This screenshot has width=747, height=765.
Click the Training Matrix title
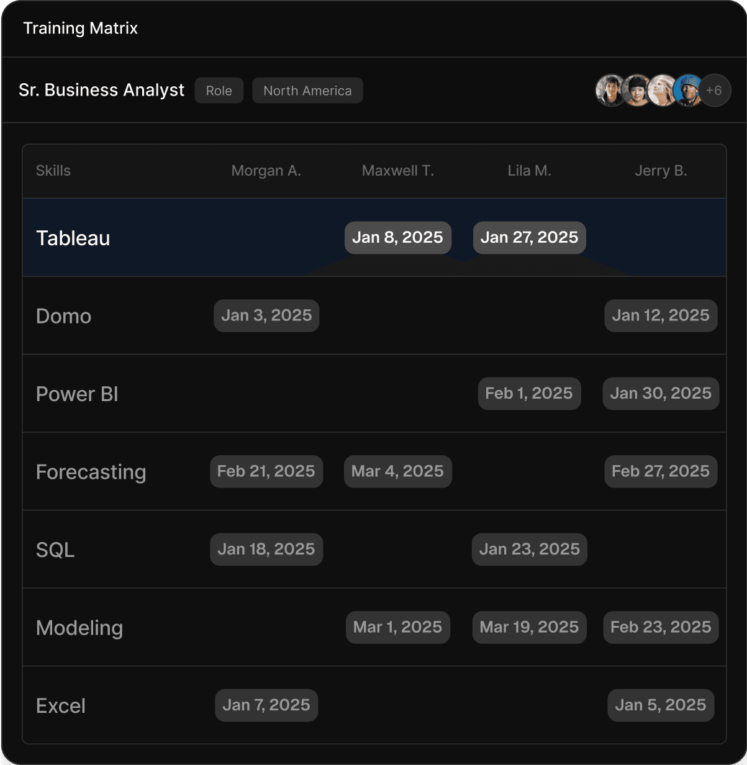[x=80, y=28]
